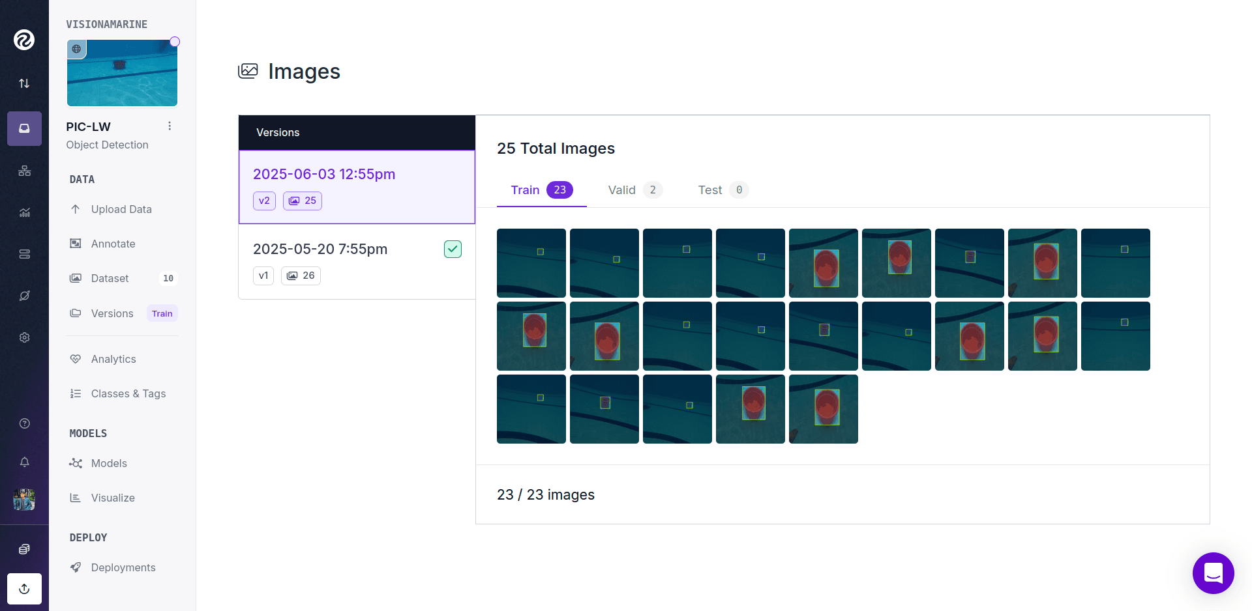
Task: Open the workspace switcher arrows icon
Action: point(24,83)
